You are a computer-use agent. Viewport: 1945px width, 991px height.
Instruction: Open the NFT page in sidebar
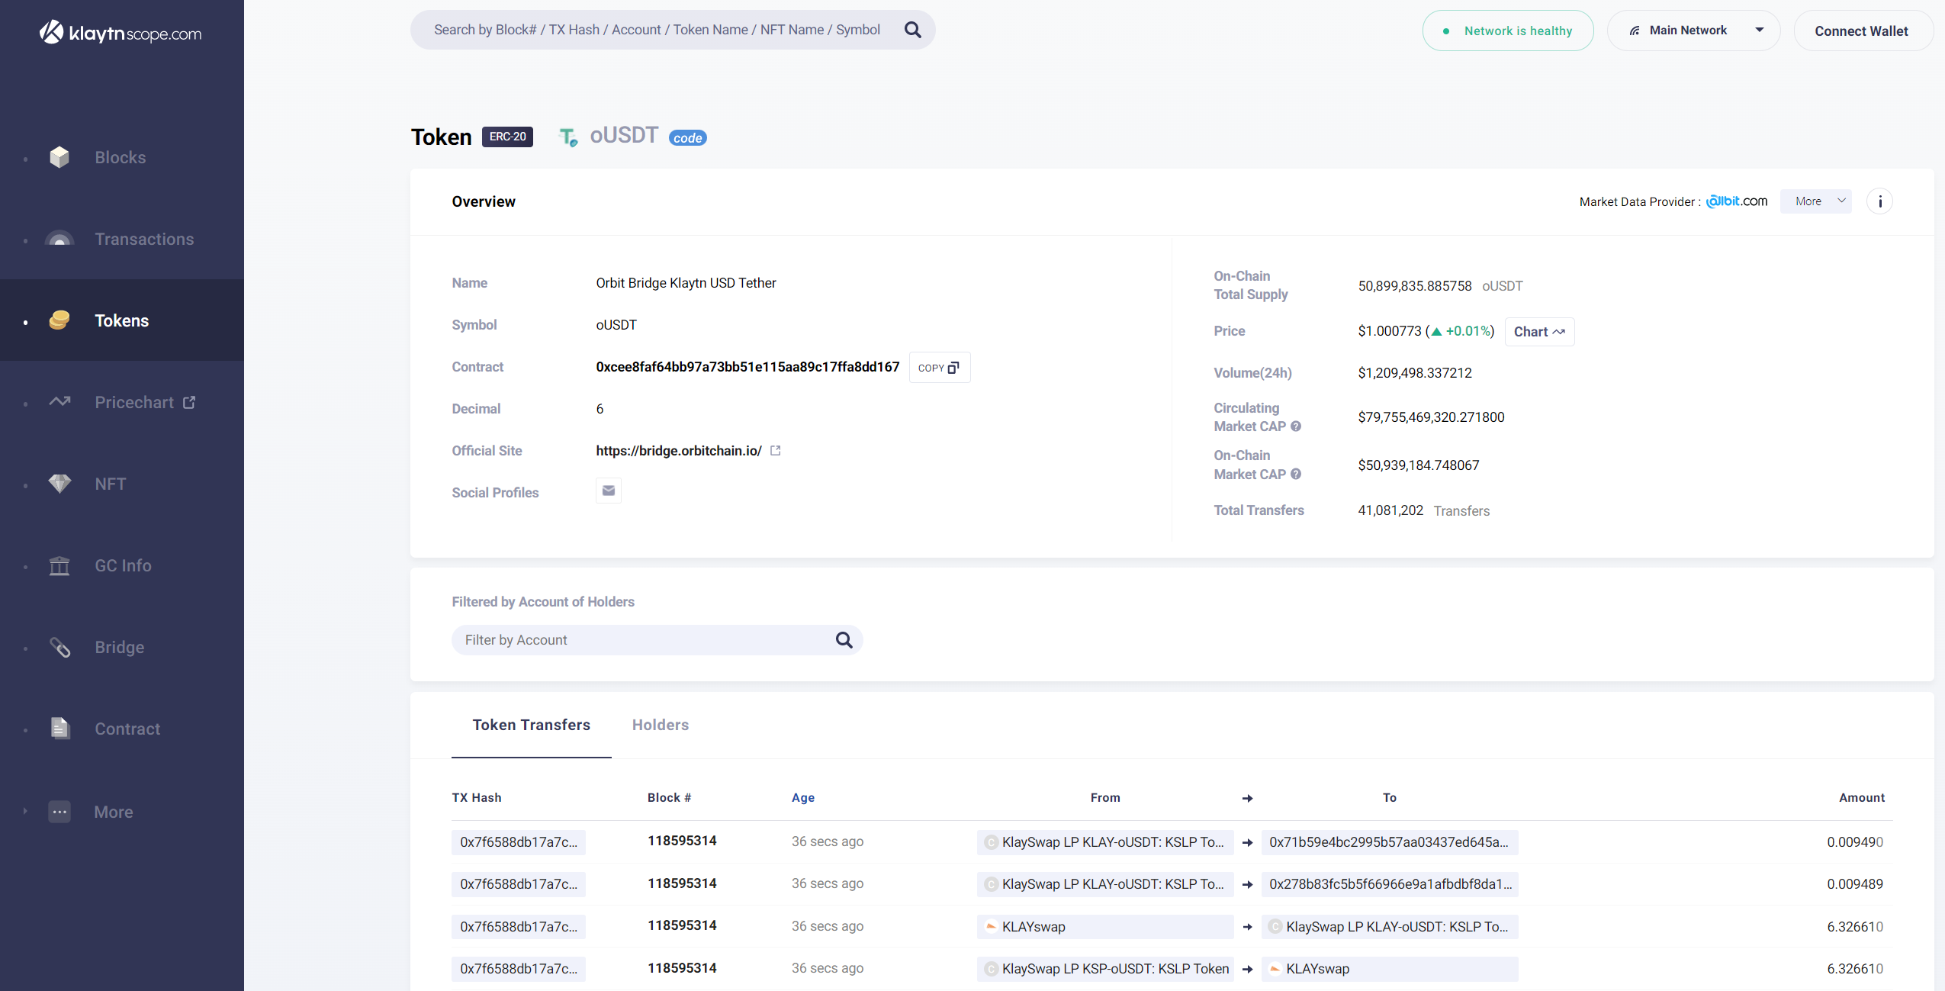(x=110, y=484)
